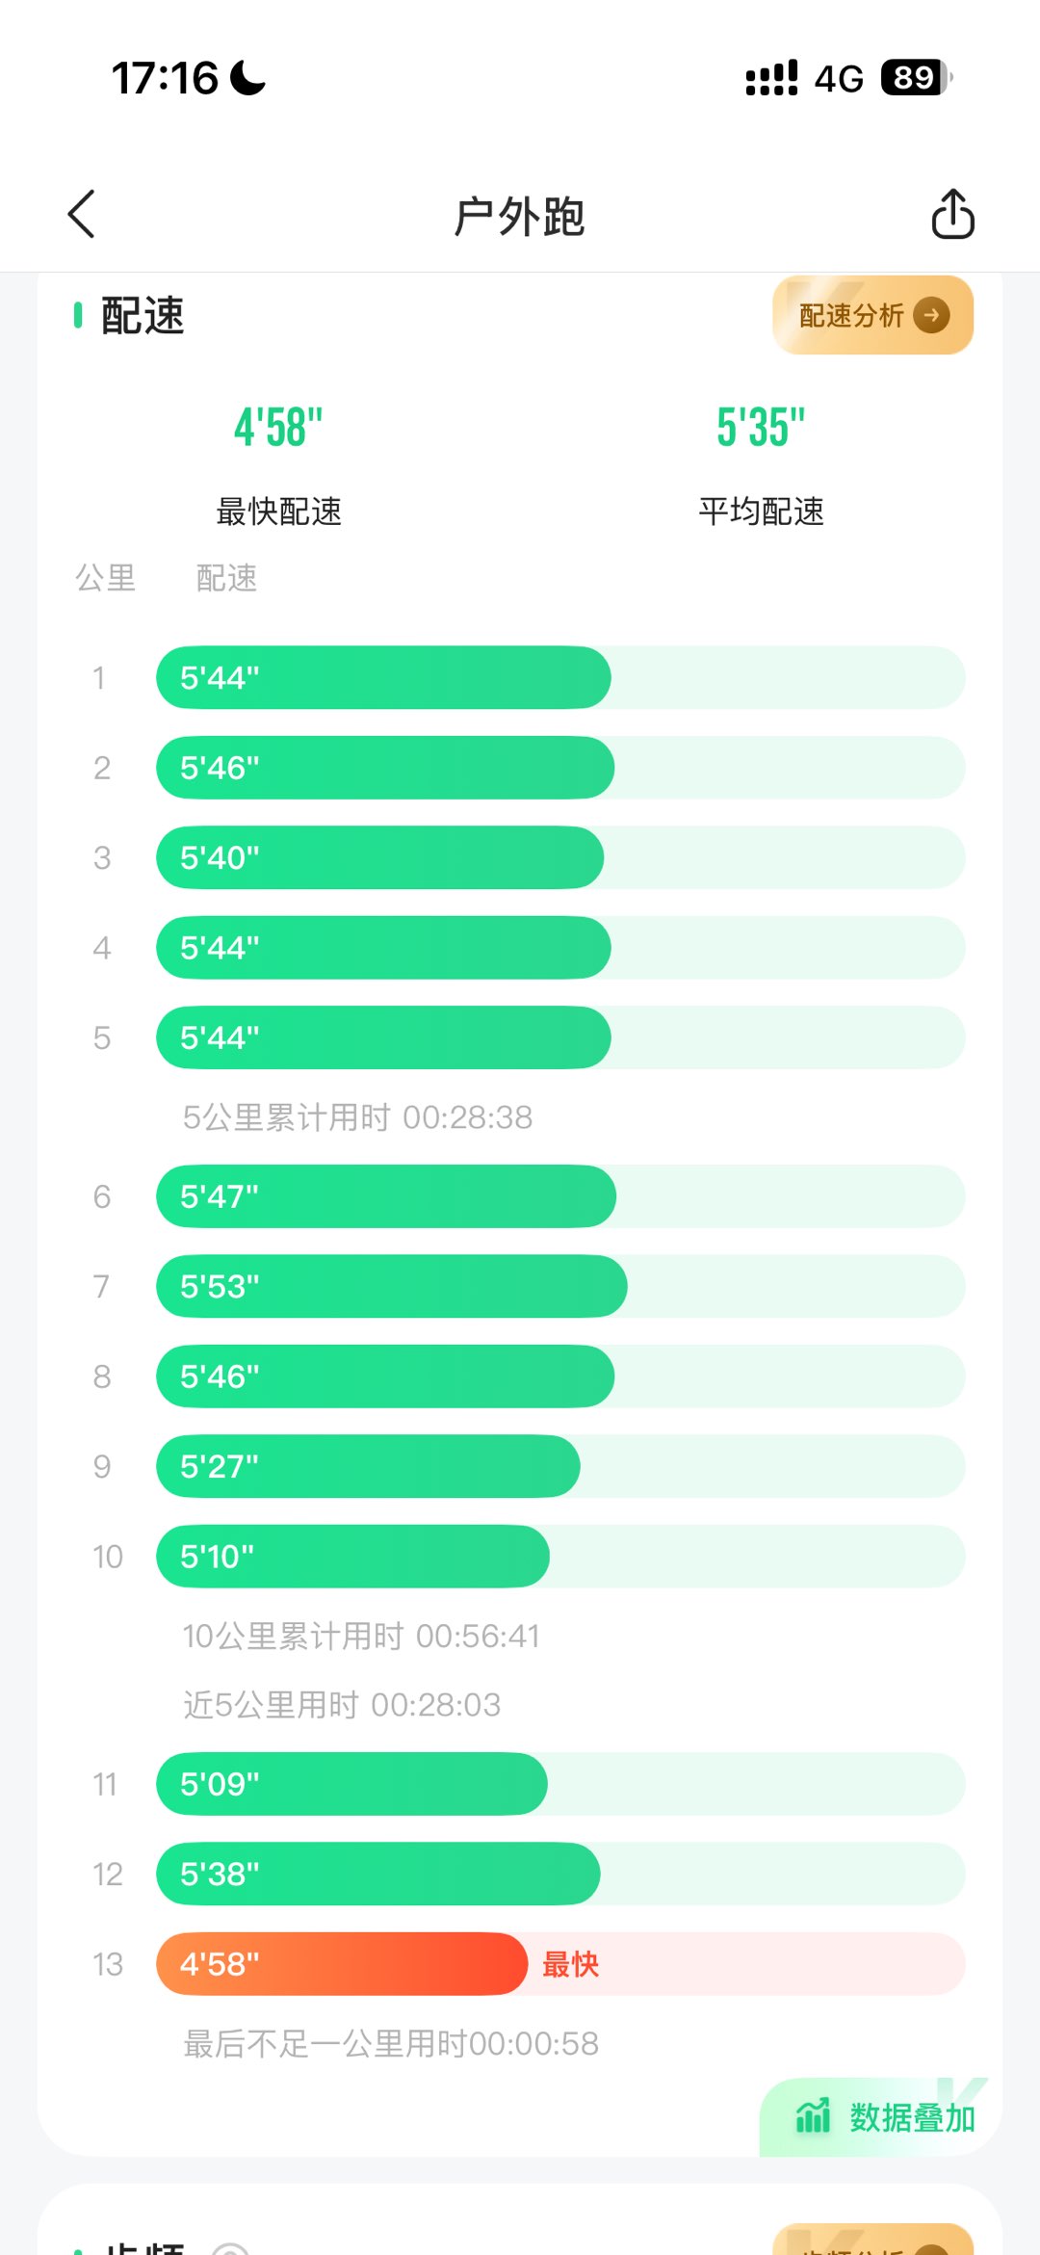Tap the 10公里累计用时 00:56:41 text
The width and height of the screenshot is (1040, 2255).
(361, 1636)
